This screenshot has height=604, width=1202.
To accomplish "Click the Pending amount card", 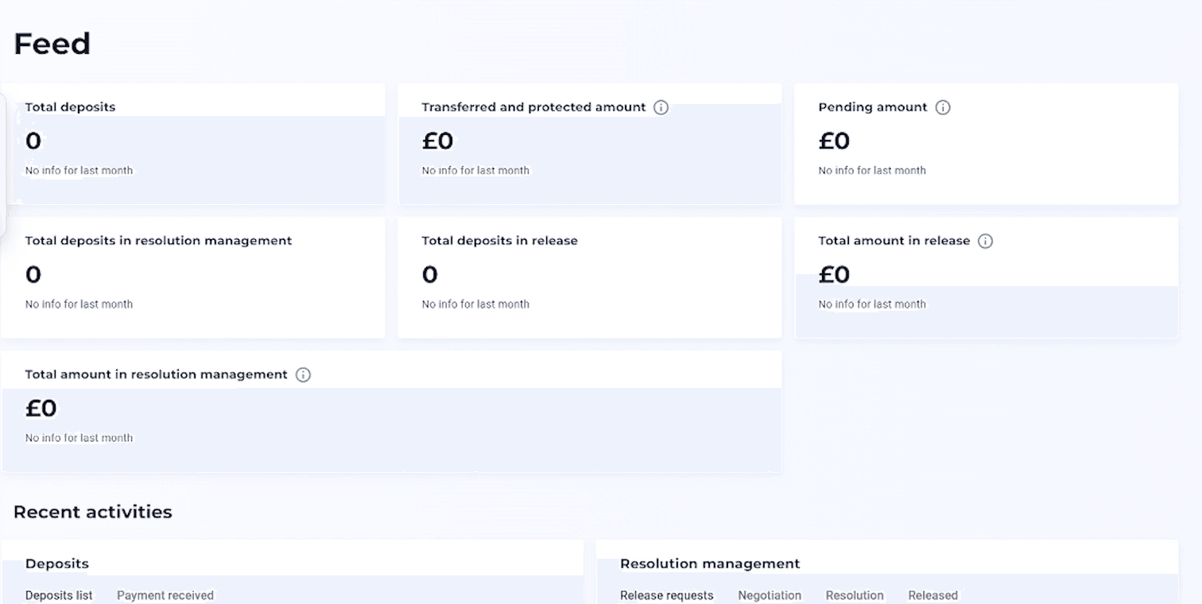I will (986, 144).
